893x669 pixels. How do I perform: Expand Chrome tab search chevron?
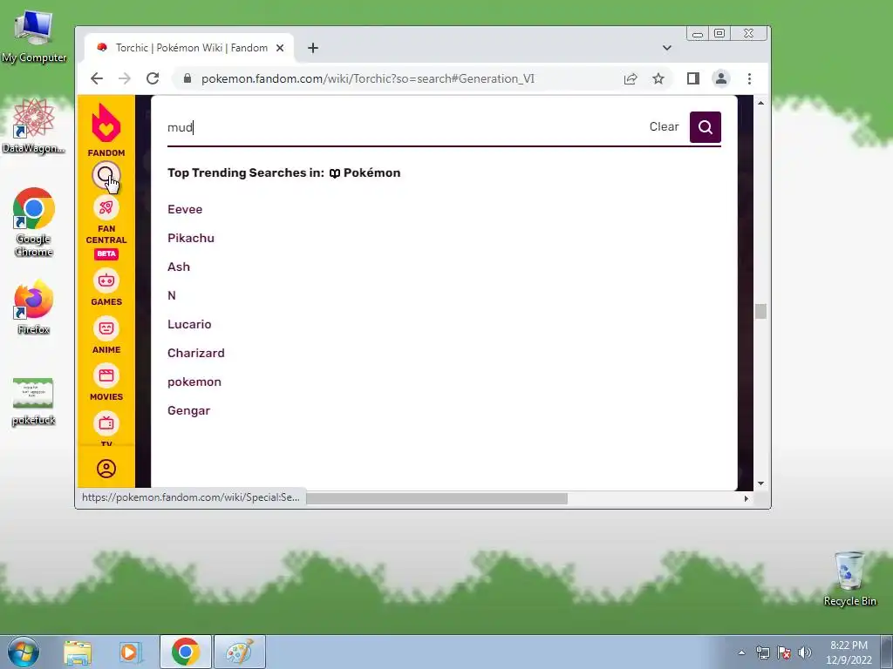667,48
